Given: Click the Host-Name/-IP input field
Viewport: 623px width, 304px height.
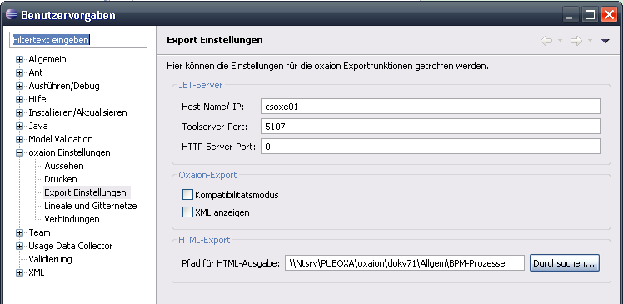Looking at the screenshot, I should [x=431, y=107].
